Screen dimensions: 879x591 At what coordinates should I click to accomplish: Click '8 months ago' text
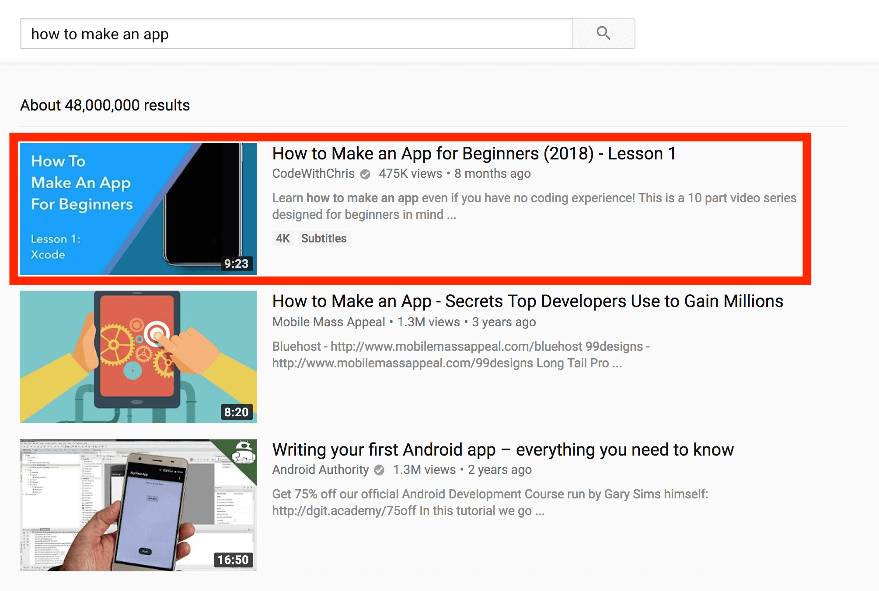tap(492, 174)
